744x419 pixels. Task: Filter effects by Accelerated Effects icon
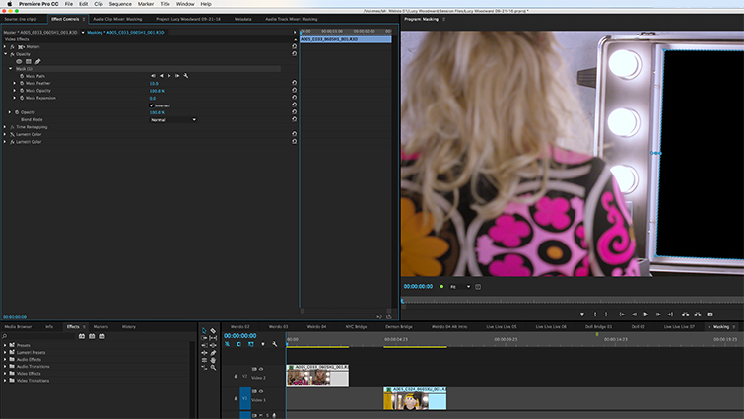point(82,336)
